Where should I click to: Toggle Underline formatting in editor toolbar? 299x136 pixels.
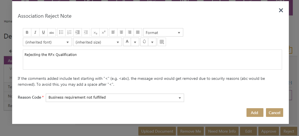coord(43,32)
